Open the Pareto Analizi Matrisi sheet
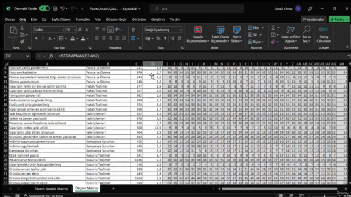 pos(51,189)
